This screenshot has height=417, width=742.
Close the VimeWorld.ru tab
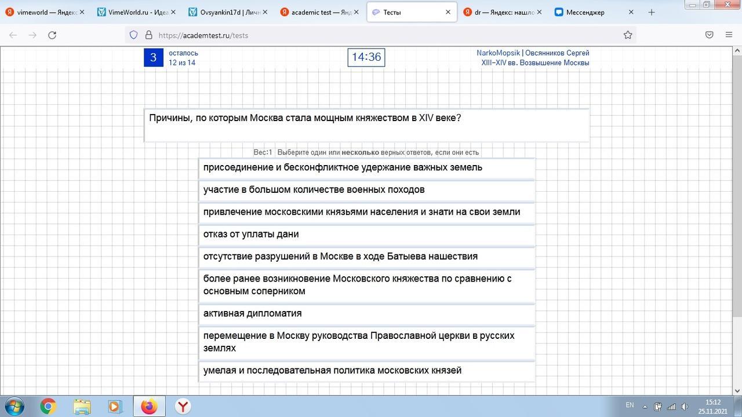173,12
